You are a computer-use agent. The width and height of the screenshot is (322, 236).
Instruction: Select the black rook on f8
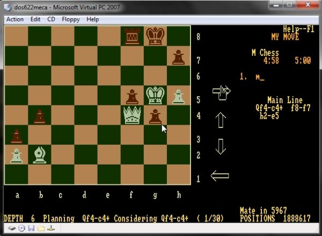132,36
